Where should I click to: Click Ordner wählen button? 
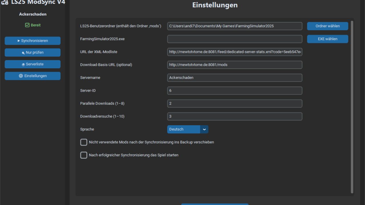coord(328,26)
